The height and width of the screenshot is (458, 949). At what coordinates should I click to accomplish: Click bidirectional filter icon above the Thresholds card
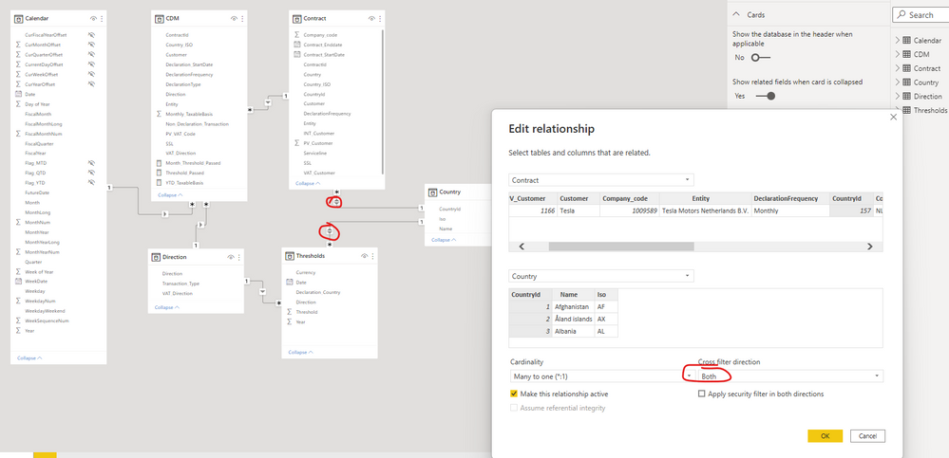click(x=330, y=231)
